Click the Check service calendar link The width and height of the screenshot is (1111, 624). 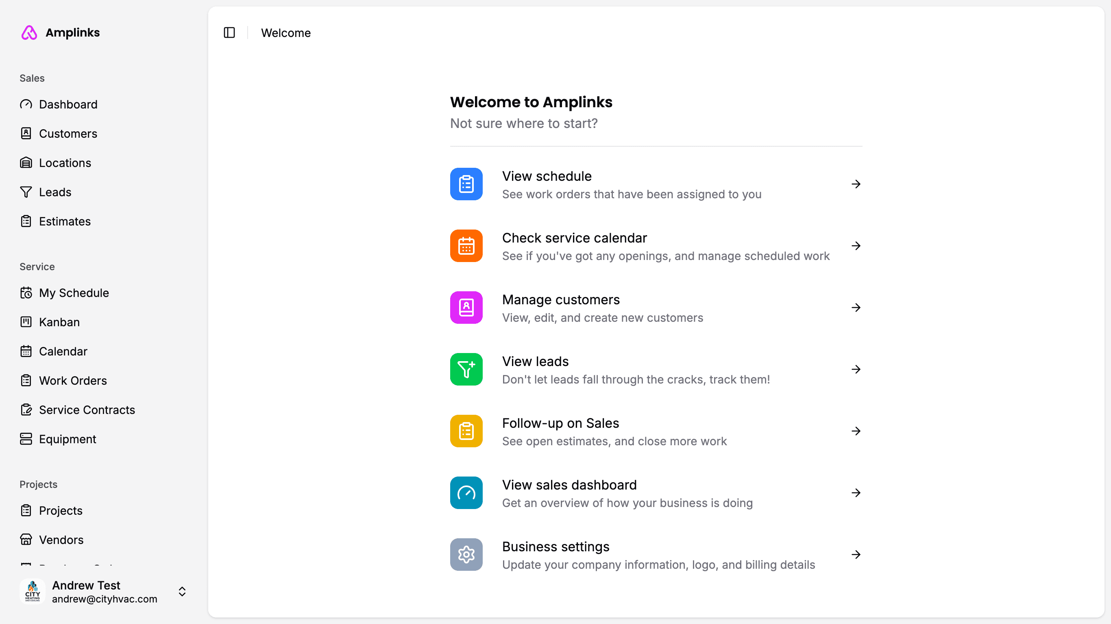click(574, 238)
